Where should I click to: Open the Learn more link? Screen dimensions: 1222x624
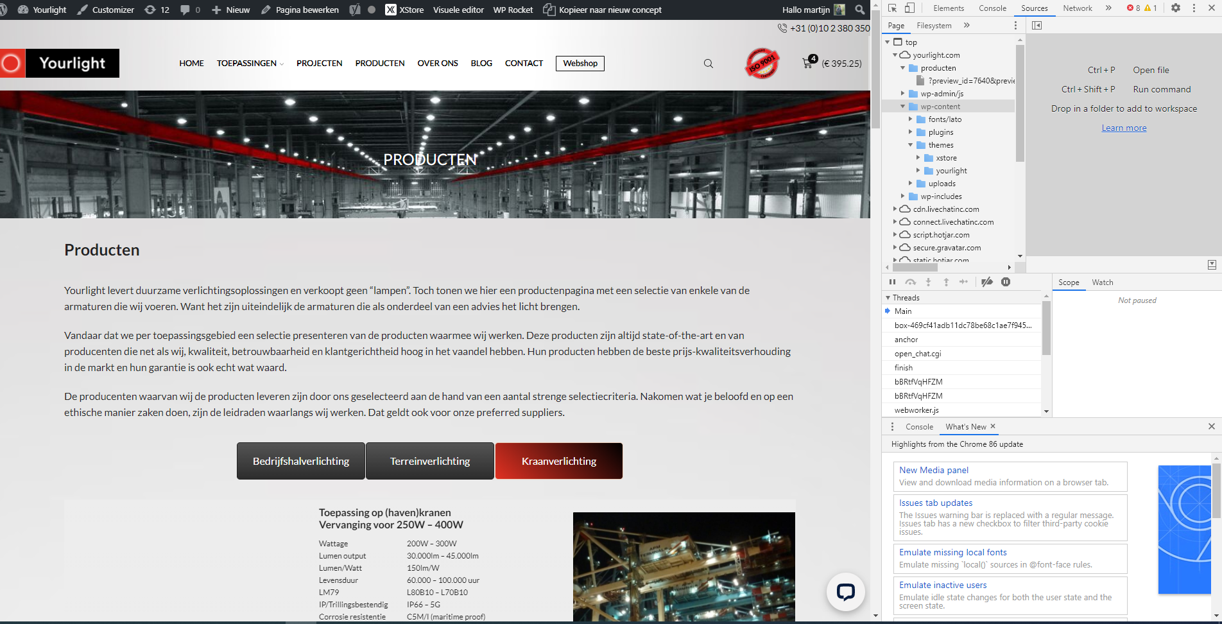pyautogui.click(x=1124, y=128)
